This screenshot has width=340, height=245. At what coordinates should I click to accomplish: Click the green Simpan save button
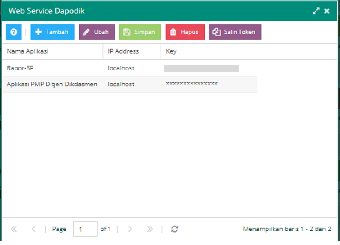[x=140, y=32]
